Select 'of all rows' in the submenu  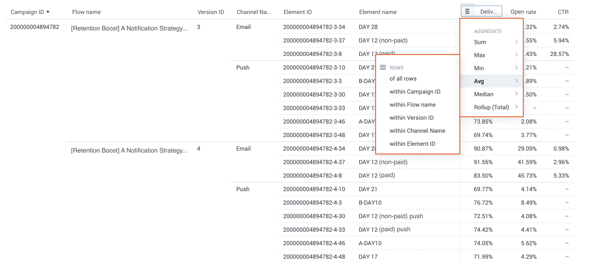click(x=403, y=79)
